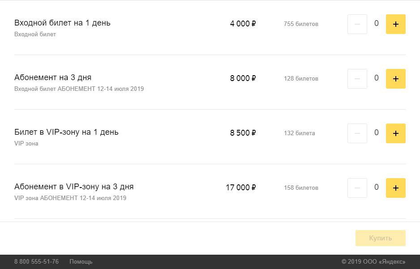Click the Абонемент на 3 дня title

click(x=53, y=77)
